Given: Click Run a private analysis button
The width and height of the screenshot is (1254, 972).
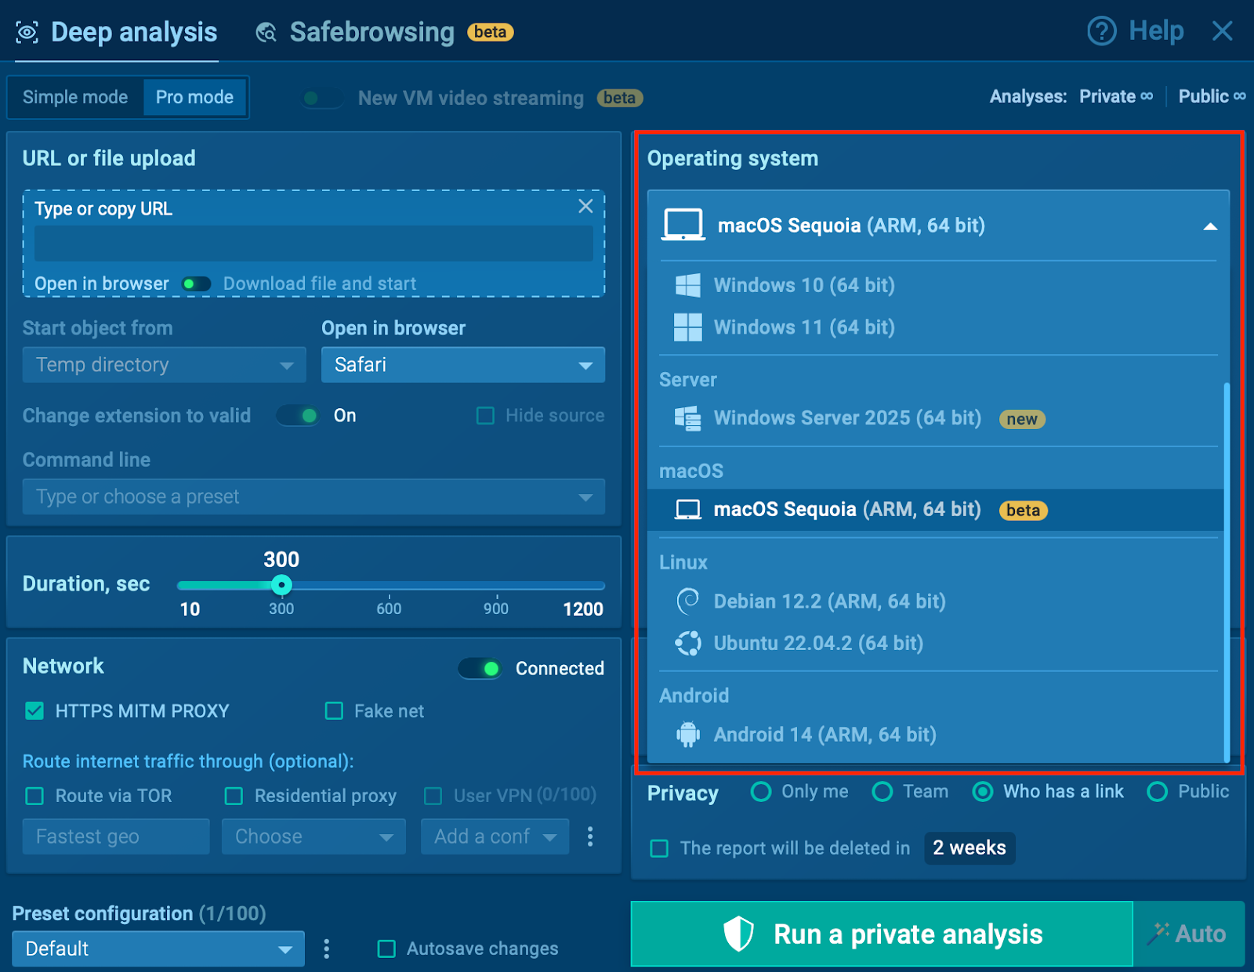Looking at the screenshot, I should (x=882, y=934).
